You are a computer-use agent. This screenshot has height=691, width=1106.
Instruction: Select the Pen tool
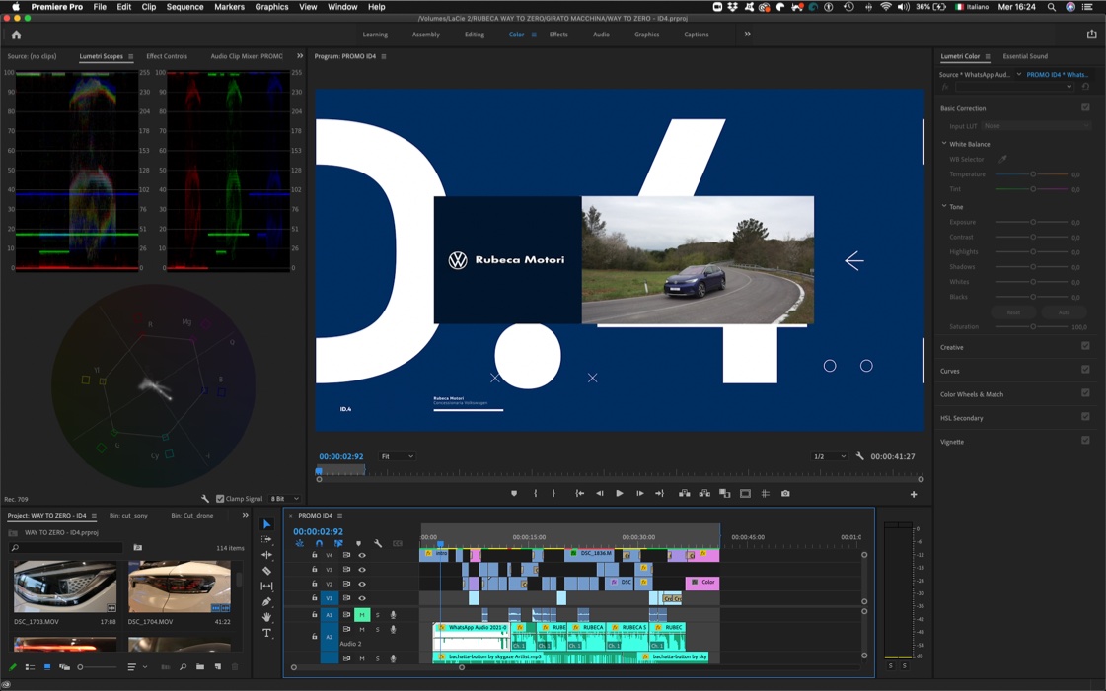click(266, 601)
